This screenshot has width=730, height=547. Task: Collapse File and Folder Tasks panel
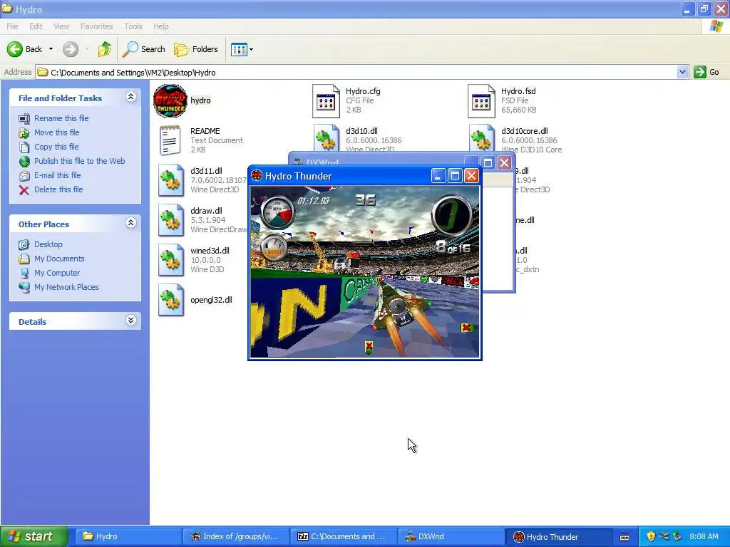coord(131,97)
